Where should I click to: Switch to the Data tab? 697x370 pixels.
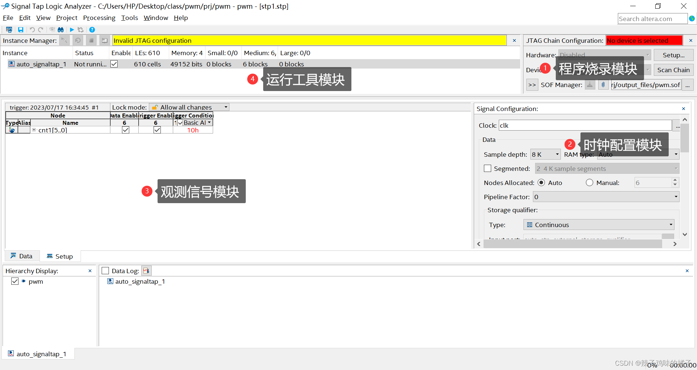point(21,256)
